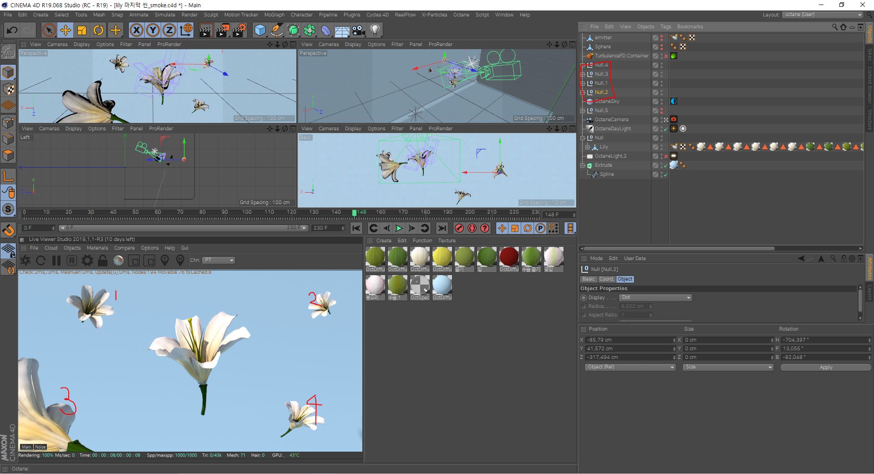This screenshot has width=874, height=474.
Task: Open the MoGraph menu
Action: [x=274, y=15]
